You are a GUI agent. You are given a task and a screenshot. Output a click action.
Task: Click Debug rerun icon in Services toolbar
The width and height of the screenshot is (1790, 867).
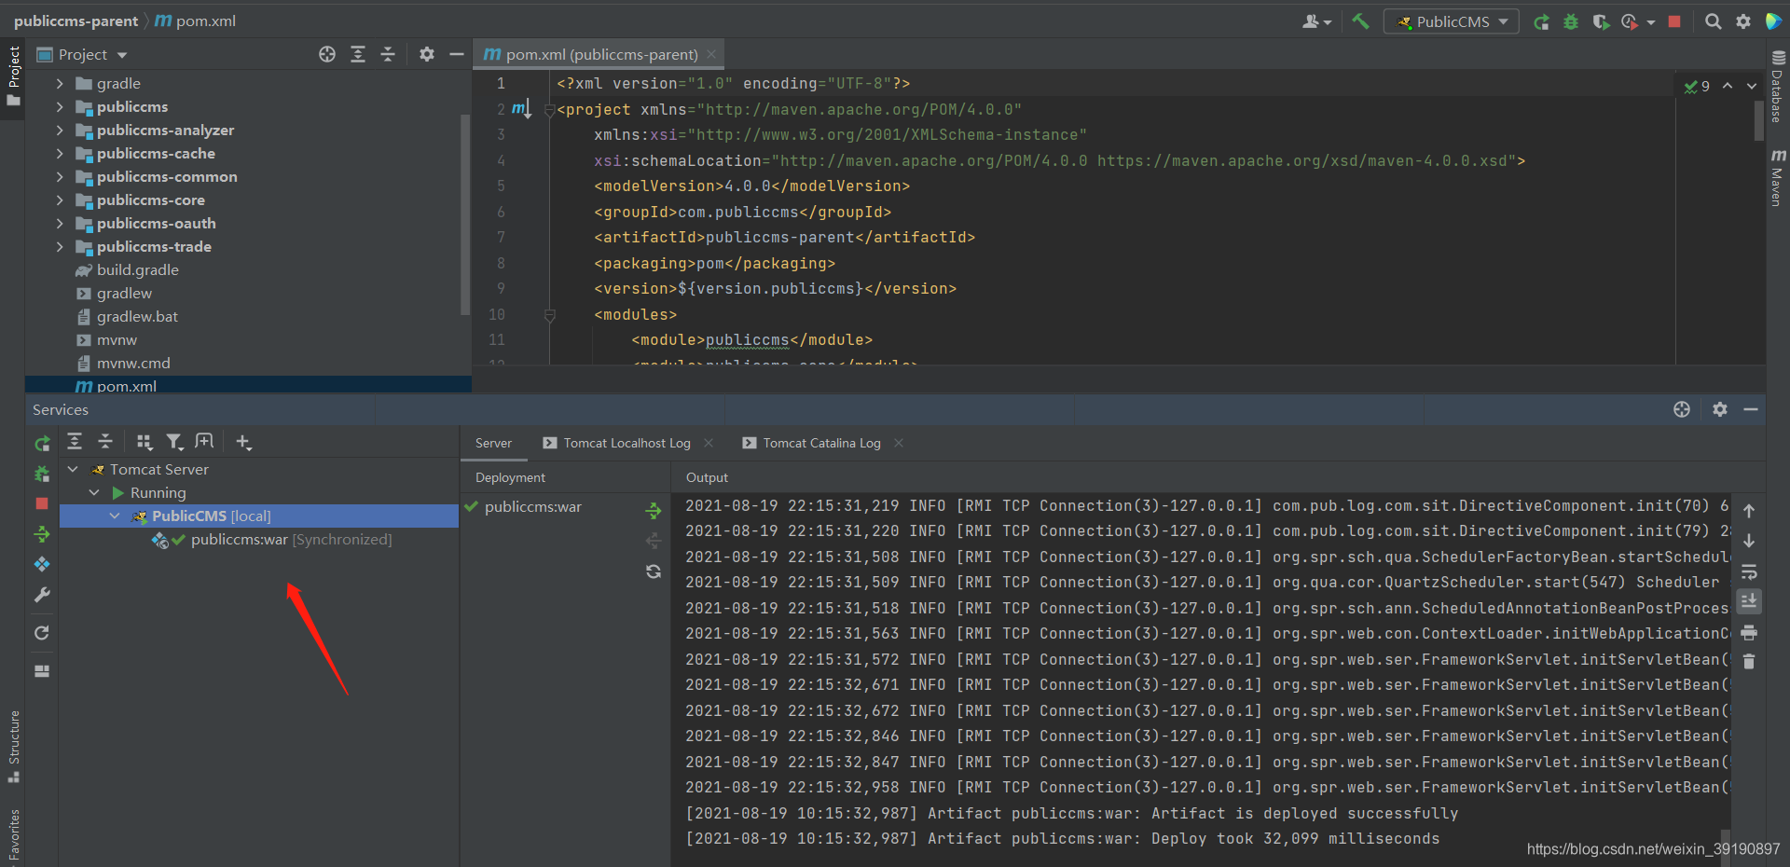click(42, 474)
